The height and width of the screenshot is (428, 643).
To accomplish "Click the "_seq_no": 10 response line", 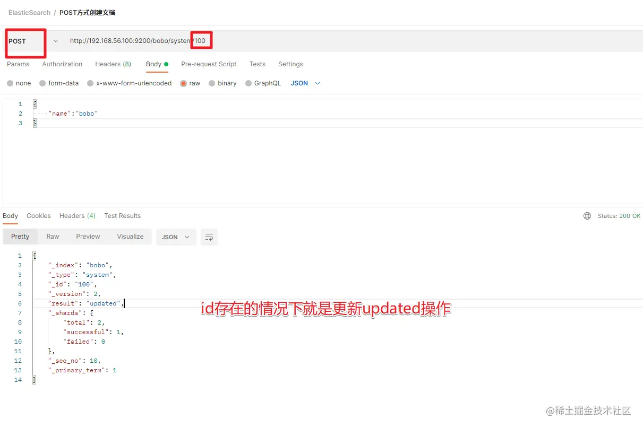I will point(74,361).
